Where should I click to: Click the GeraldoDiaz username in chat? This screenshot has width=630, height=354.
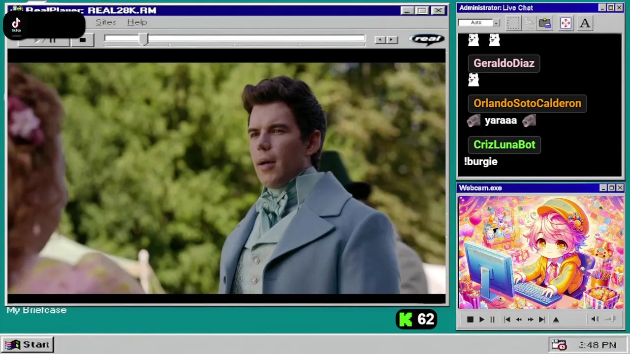(x=504, y=63)
